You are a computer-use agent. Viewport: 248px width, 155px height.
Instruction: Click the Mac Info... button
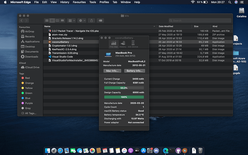(x=112, y=71)
